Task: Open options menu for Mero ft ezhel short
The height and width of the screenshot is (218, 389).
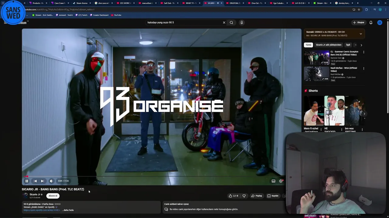Action: tap(321, 130)
